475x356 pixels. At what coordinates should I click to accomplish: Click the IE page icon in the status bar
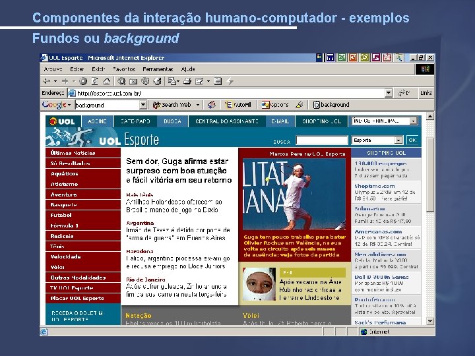coord(44,332)
